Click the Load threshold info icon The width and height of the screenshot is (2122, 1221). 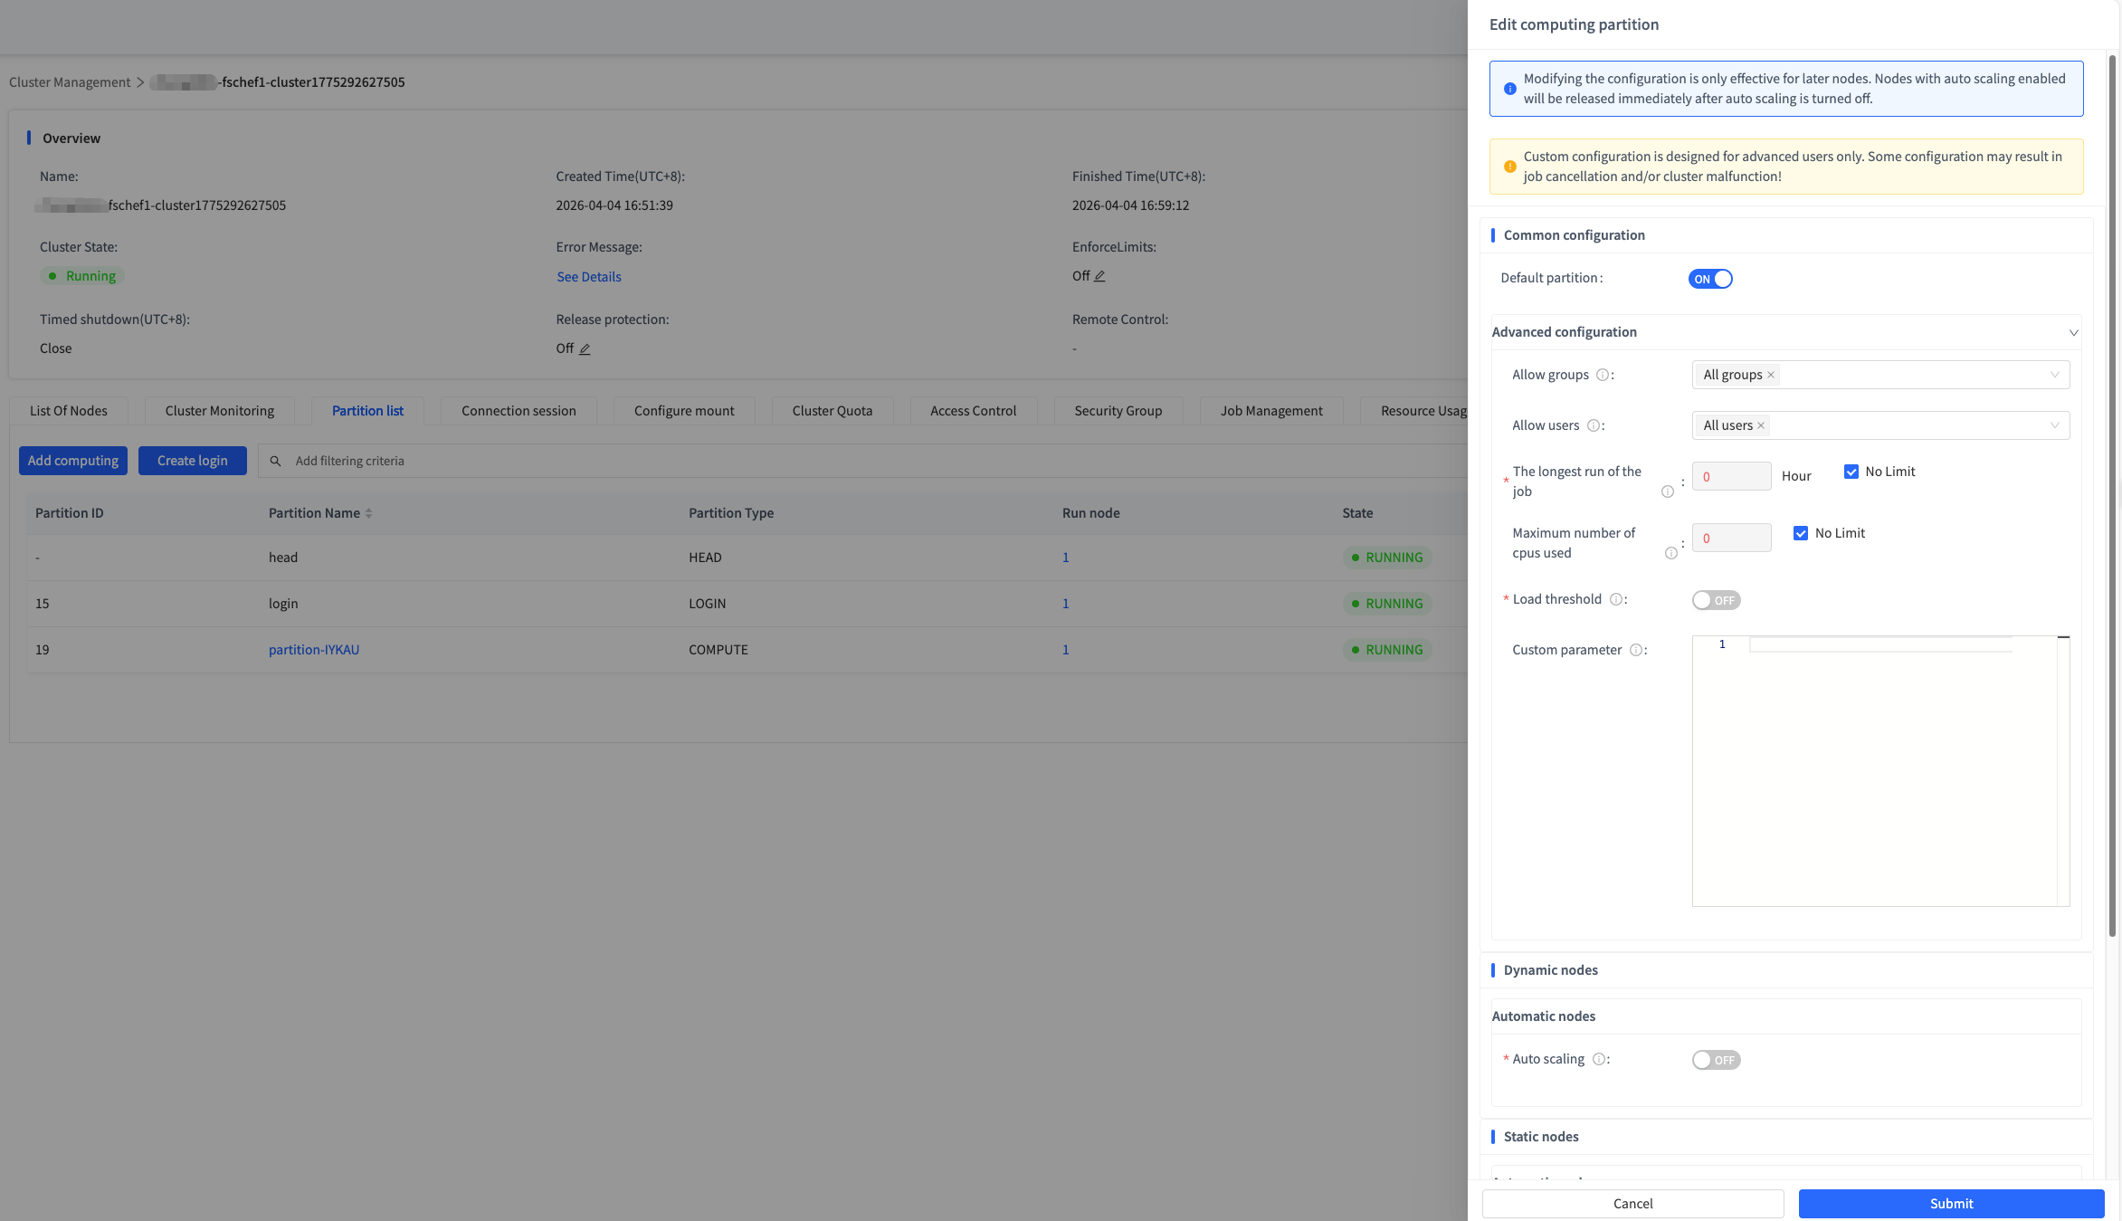click(x=1615, y=599)
